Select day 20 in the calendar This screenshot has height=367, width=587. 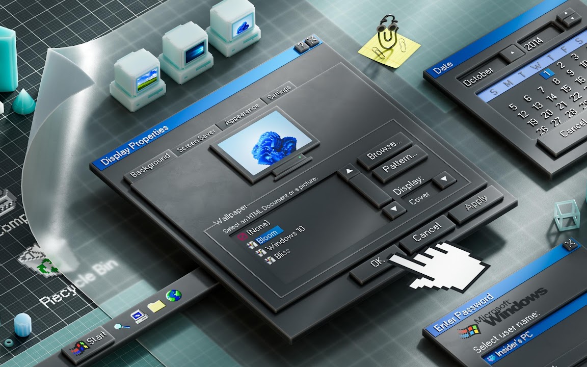coord(547,114)
